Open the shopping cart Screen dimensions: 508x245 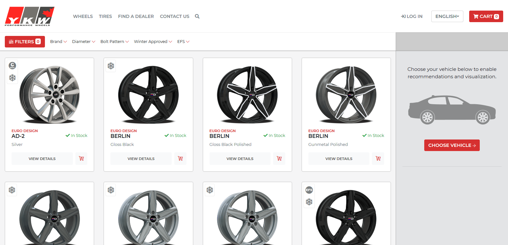click(486, 16)
